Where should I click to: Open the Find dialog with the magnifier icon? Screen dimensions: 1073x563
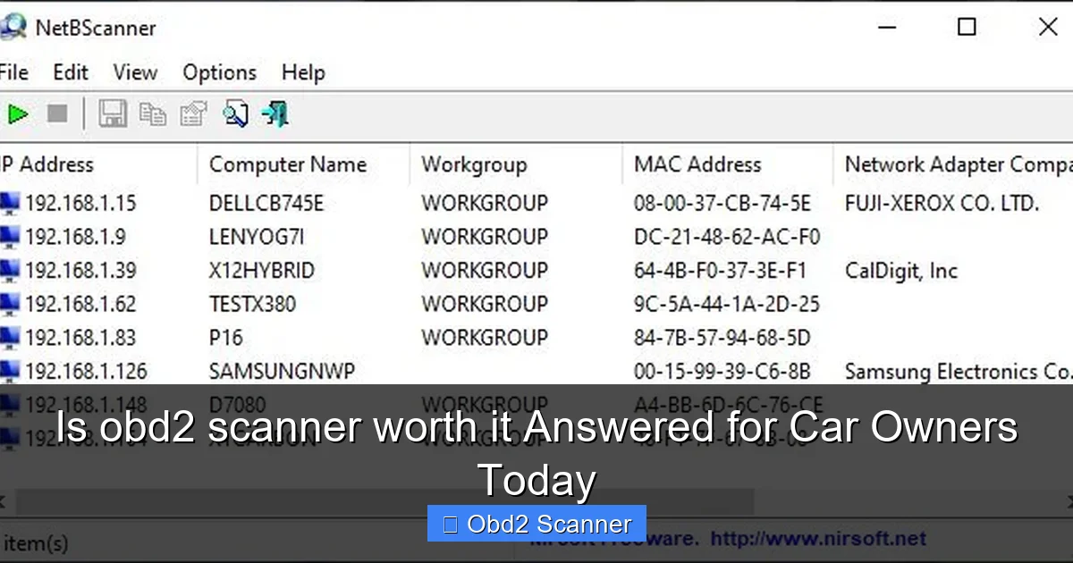click(235, 113)
